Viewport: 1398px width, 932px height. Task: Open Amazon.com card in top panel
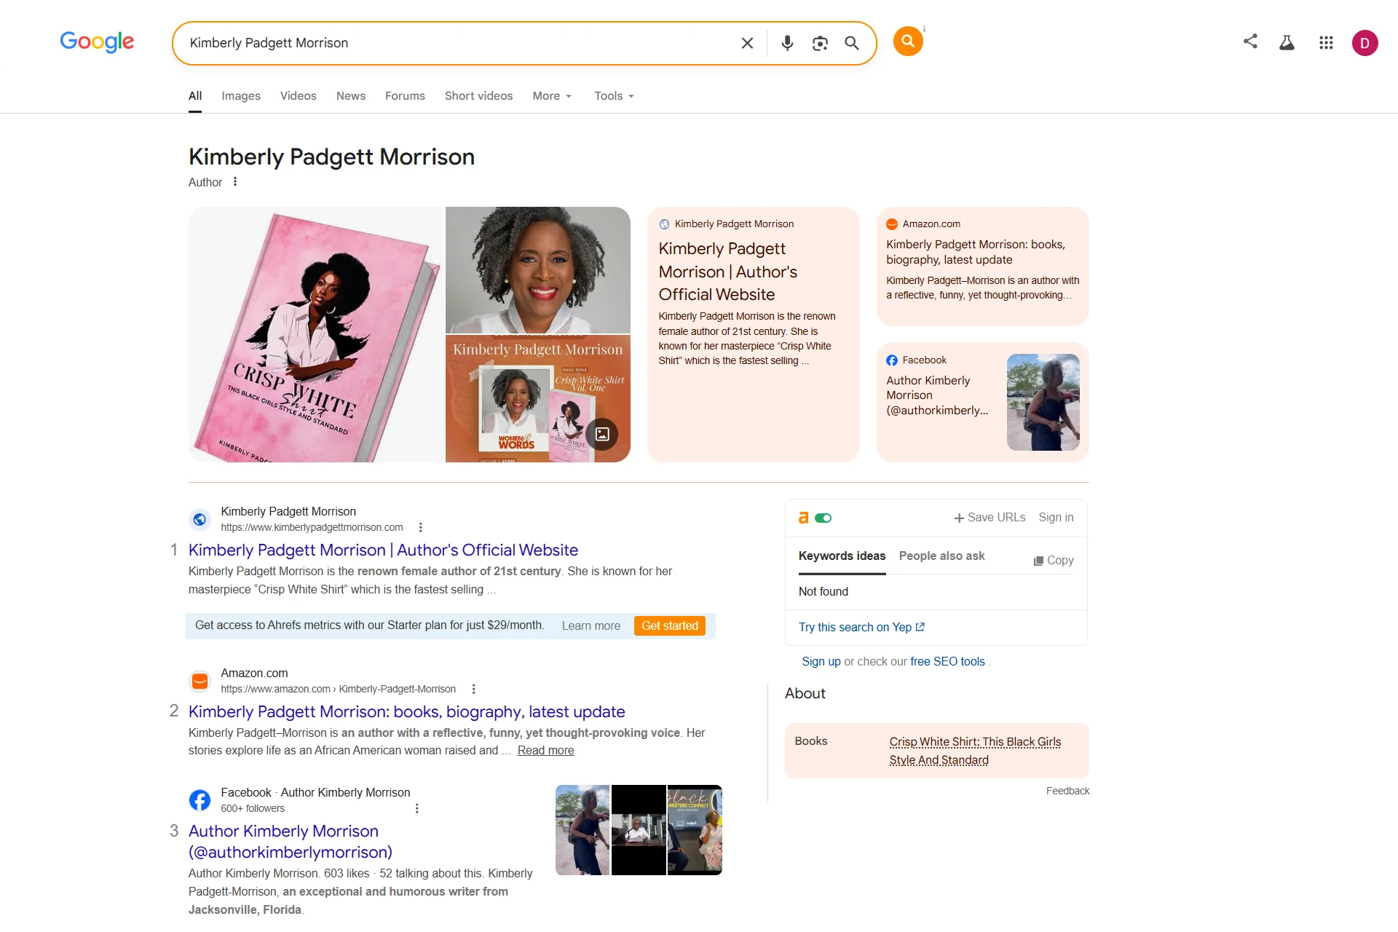click(983, 266)
